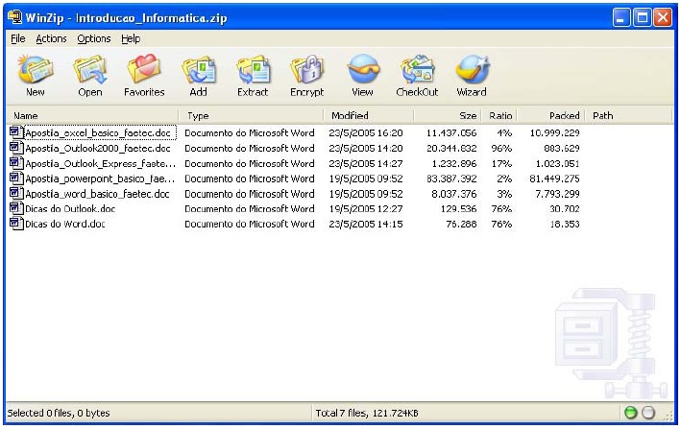Click modified date 19/5/2005 12:27
This screenshot has width=681, height=429.
click(x=366, y=209)
